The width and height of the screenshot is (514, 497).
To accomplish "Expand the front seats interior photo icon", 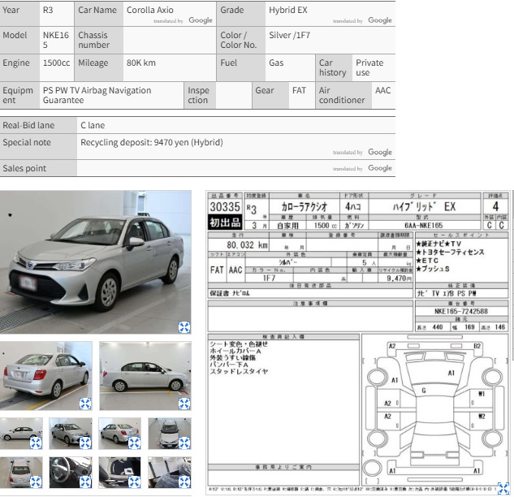I will tap(135, 482).
